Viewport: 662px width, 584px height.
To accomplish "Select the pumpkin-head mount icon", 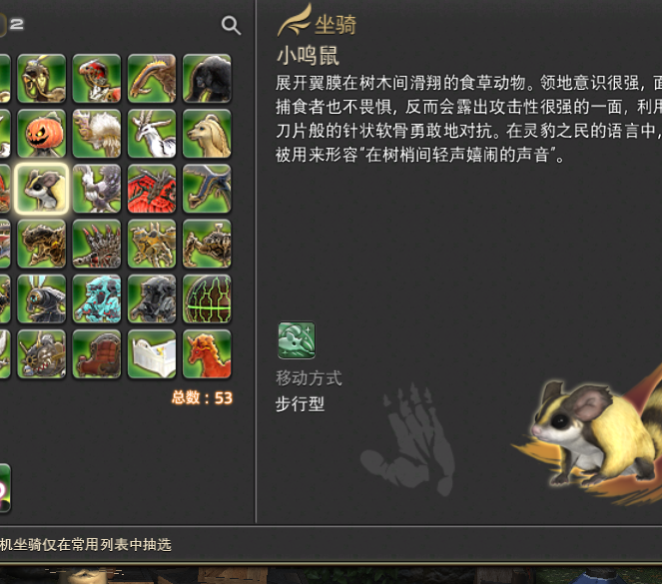I will 42,134.
